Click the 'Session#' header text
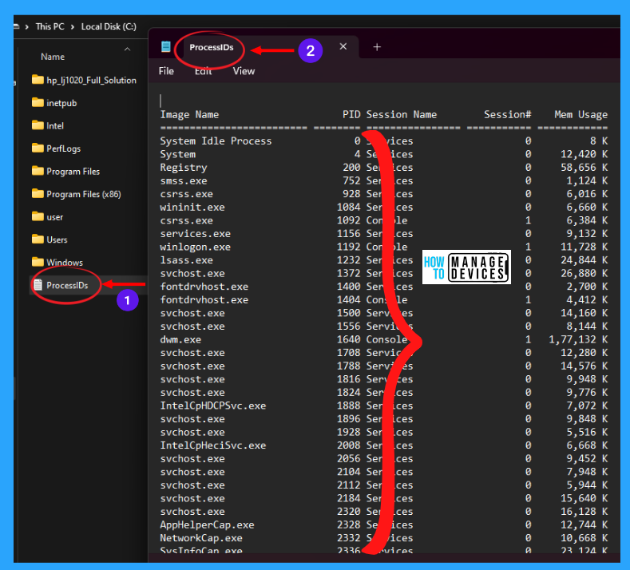 [508, 114]
